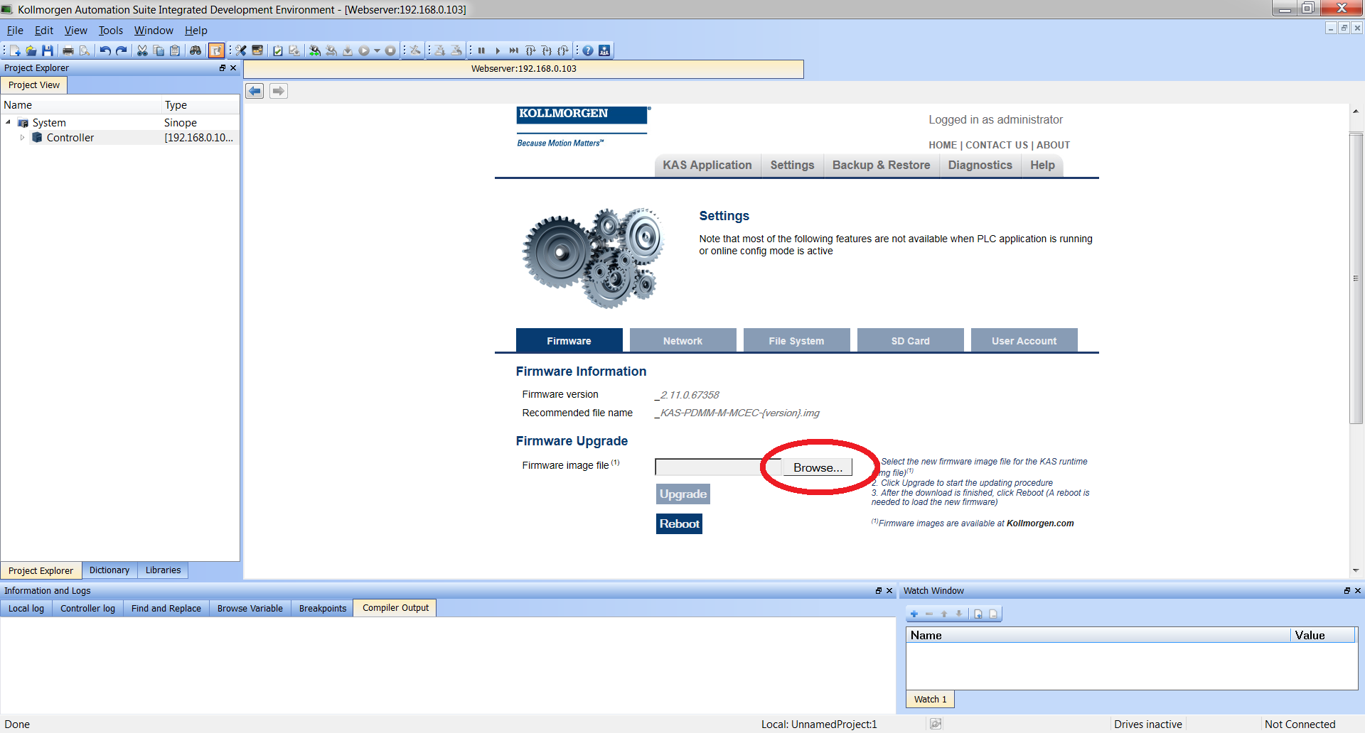
Task: Select the Network settings tab
Action: coord(682,341)
